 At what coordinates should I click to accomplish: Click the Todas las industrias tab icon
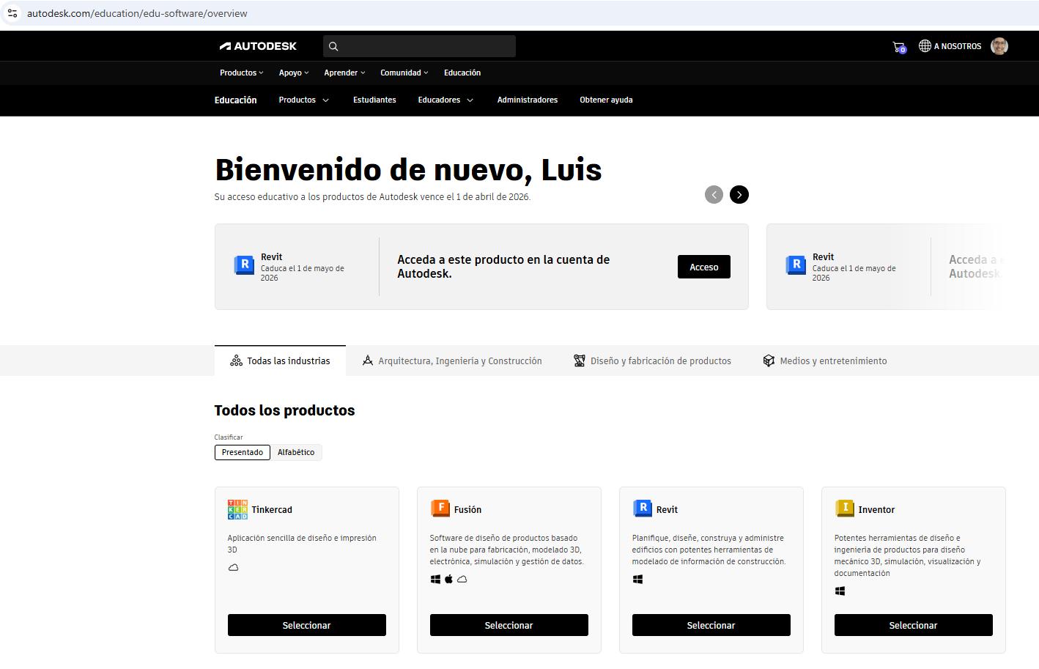tap(236, 361)
